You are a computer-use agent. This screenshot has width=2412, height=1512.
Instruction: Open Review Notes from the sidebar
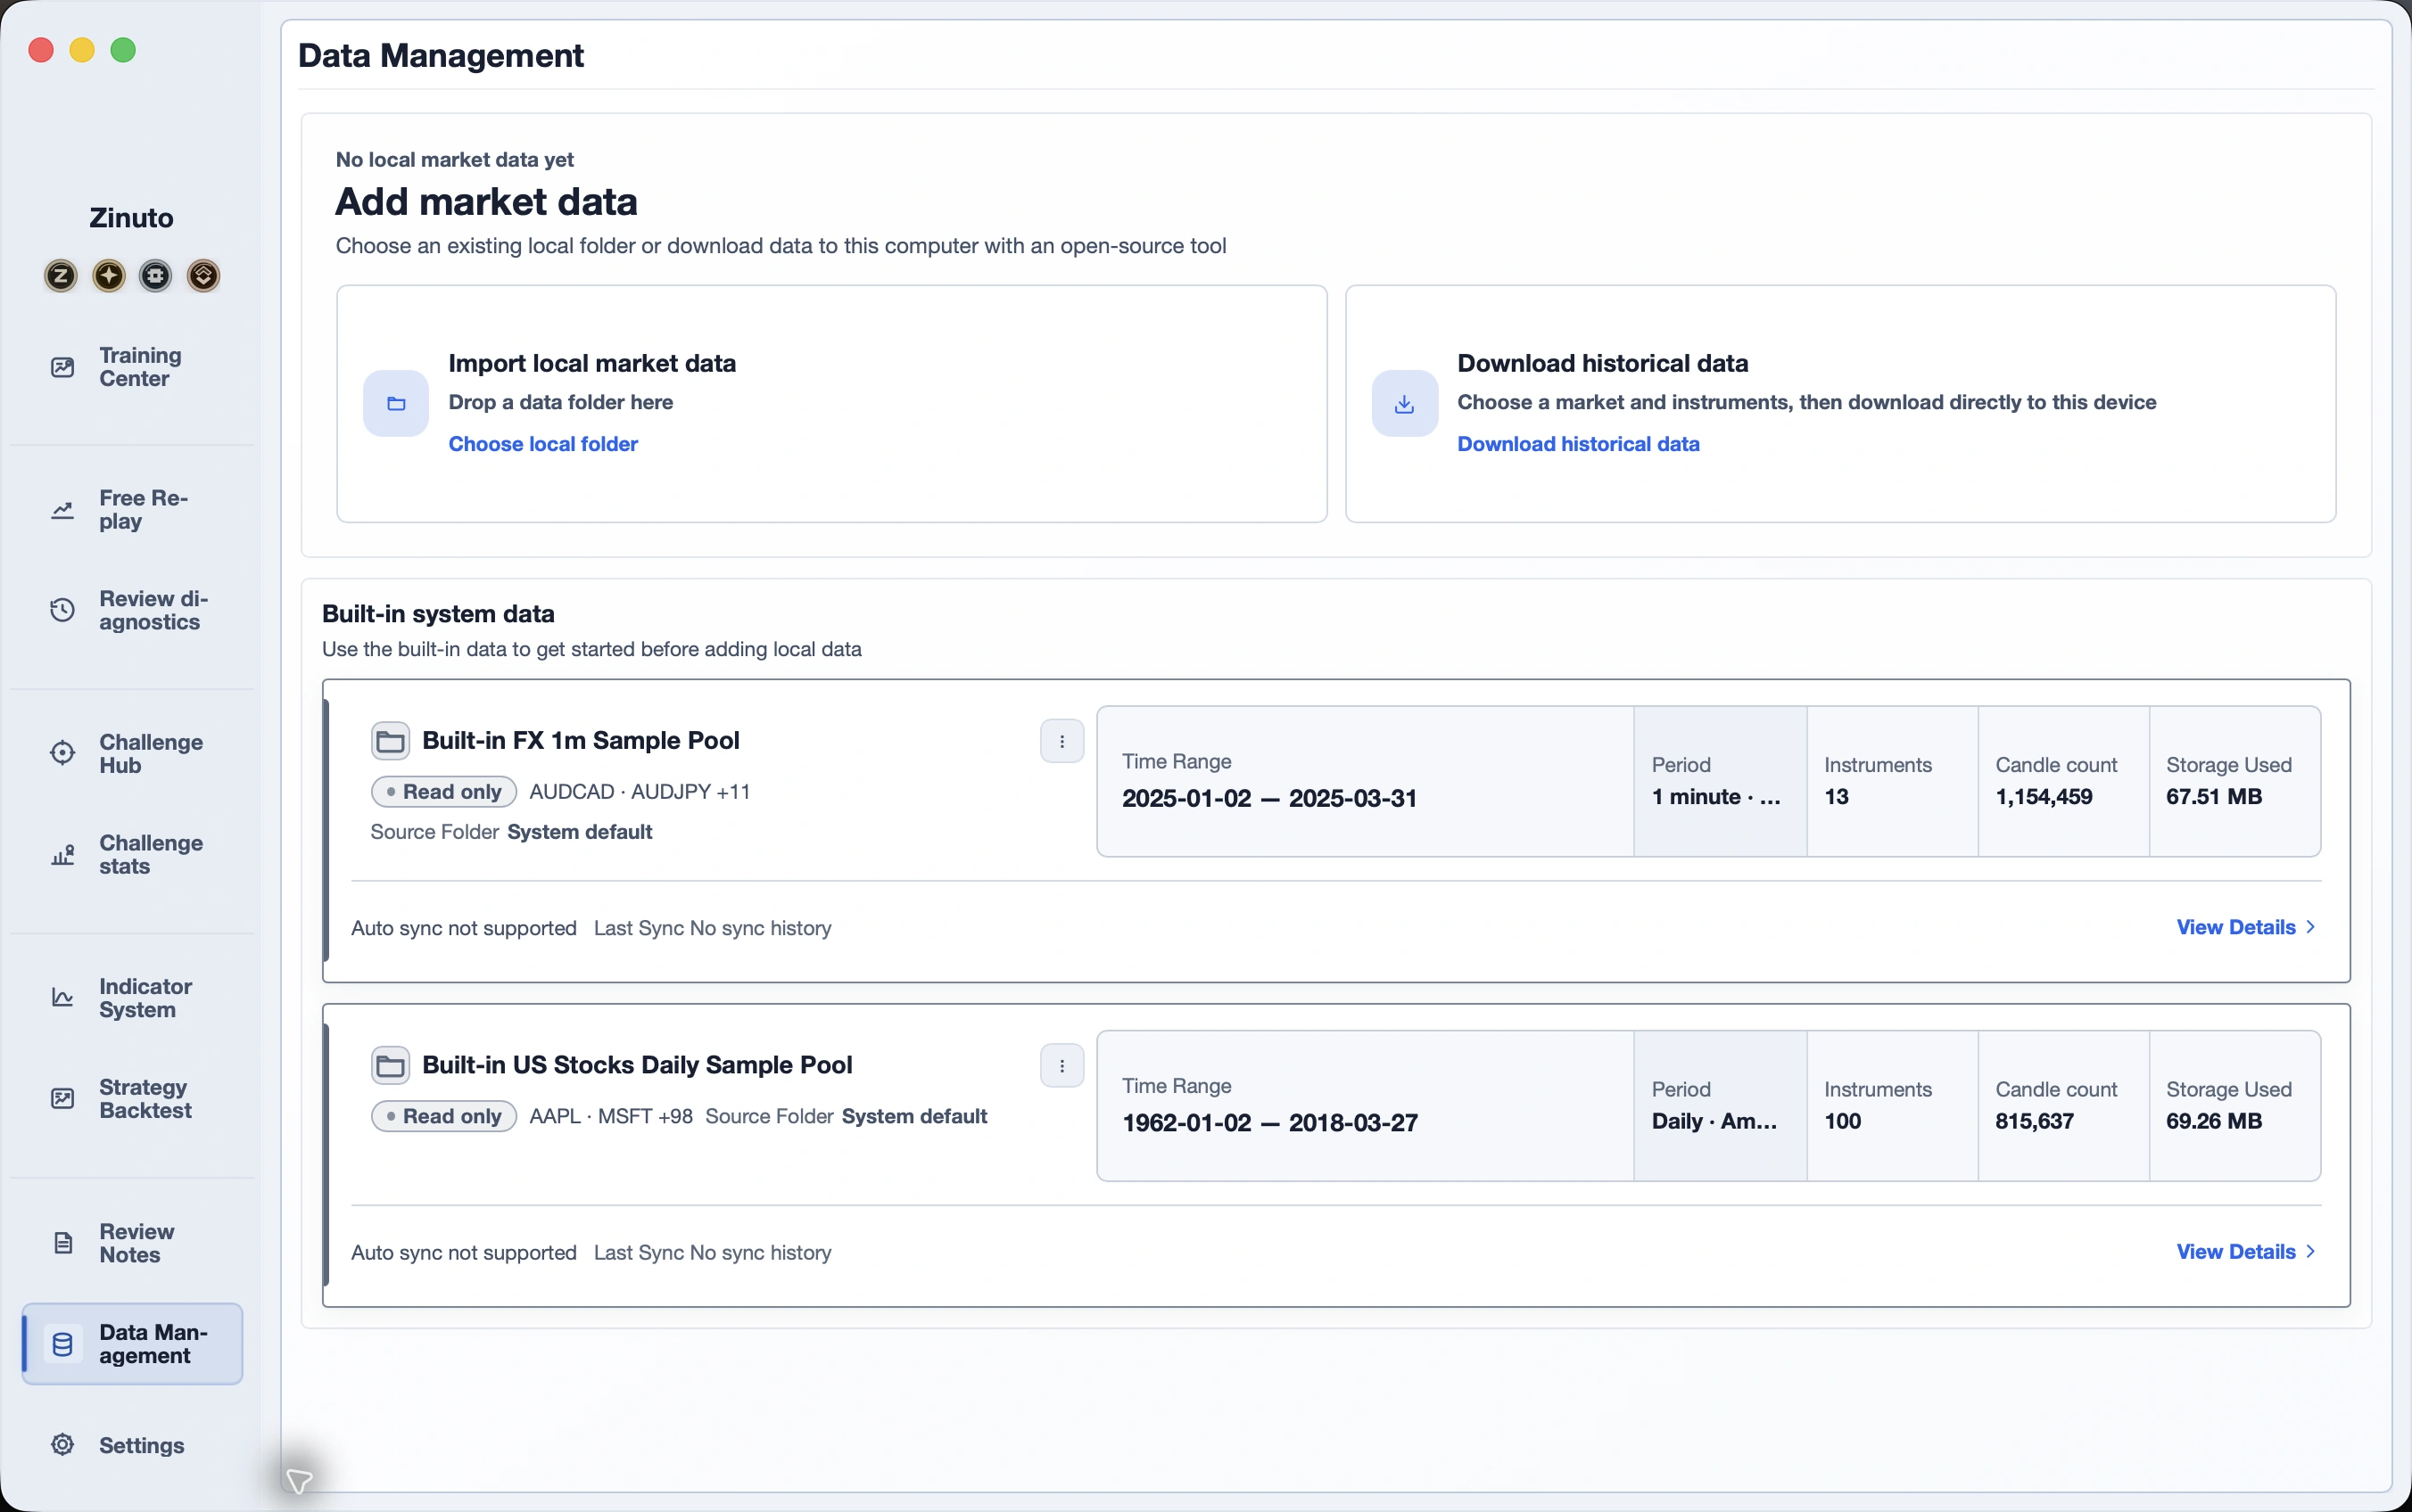point(132,1243)
